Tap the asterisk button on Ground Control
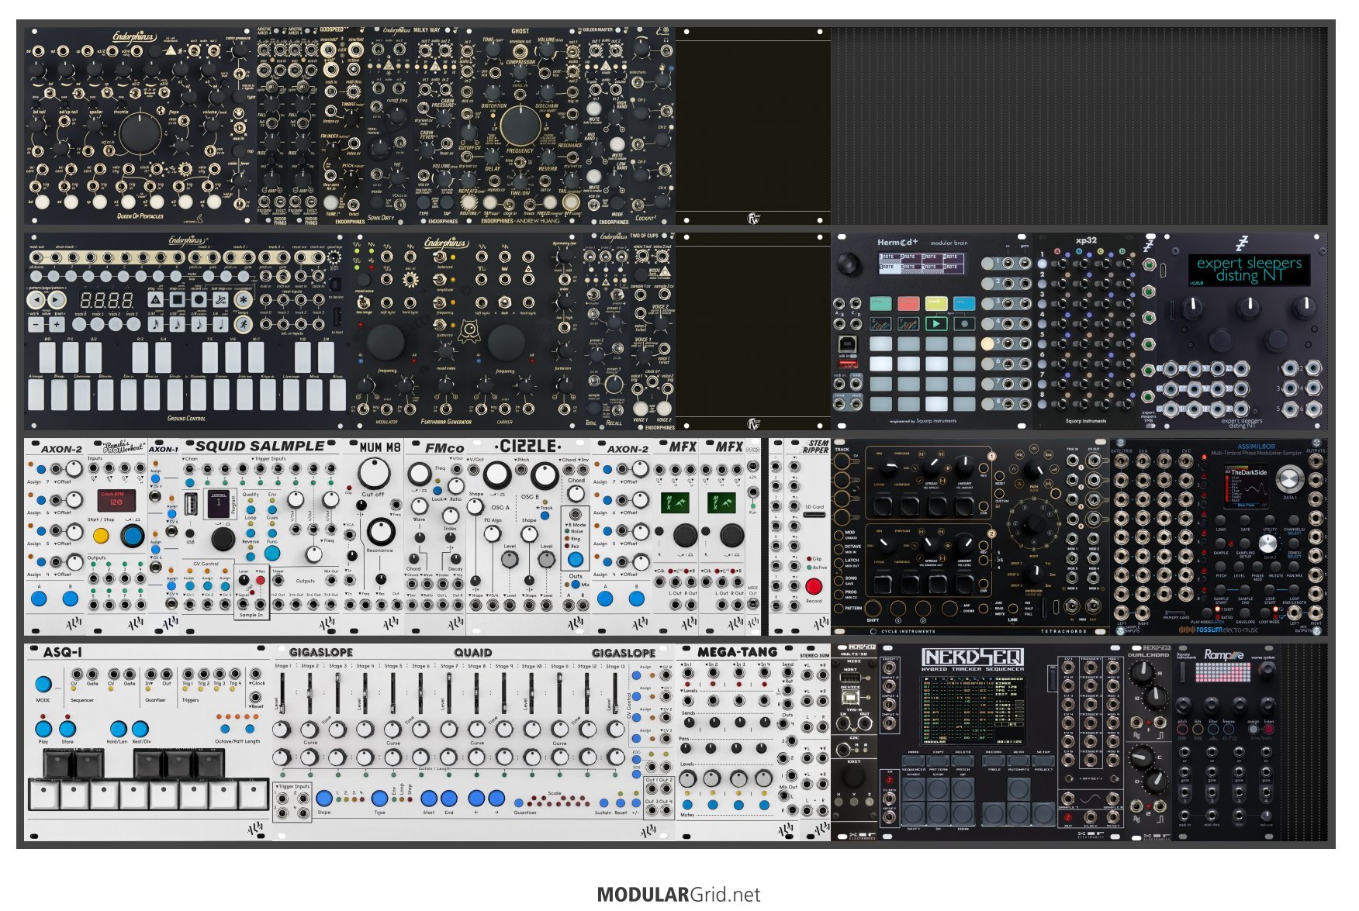Image resolution: width=1359 pixels, height=911 pixels. [244, 299]
